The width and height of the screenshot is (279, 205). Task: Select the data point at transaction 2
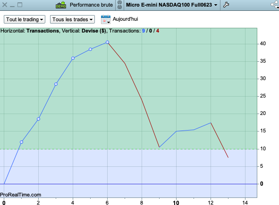(x=38, y=119)
